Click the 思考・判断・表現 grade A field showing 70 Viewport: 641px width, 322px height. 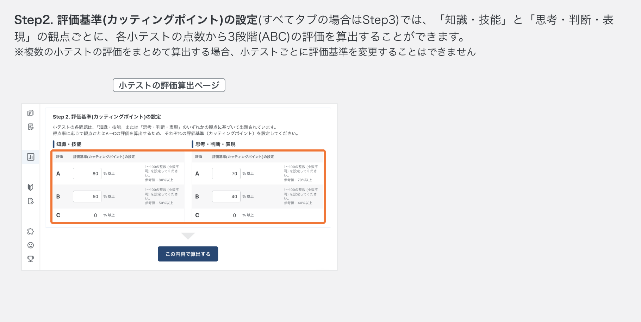click(x=226, y=173)
